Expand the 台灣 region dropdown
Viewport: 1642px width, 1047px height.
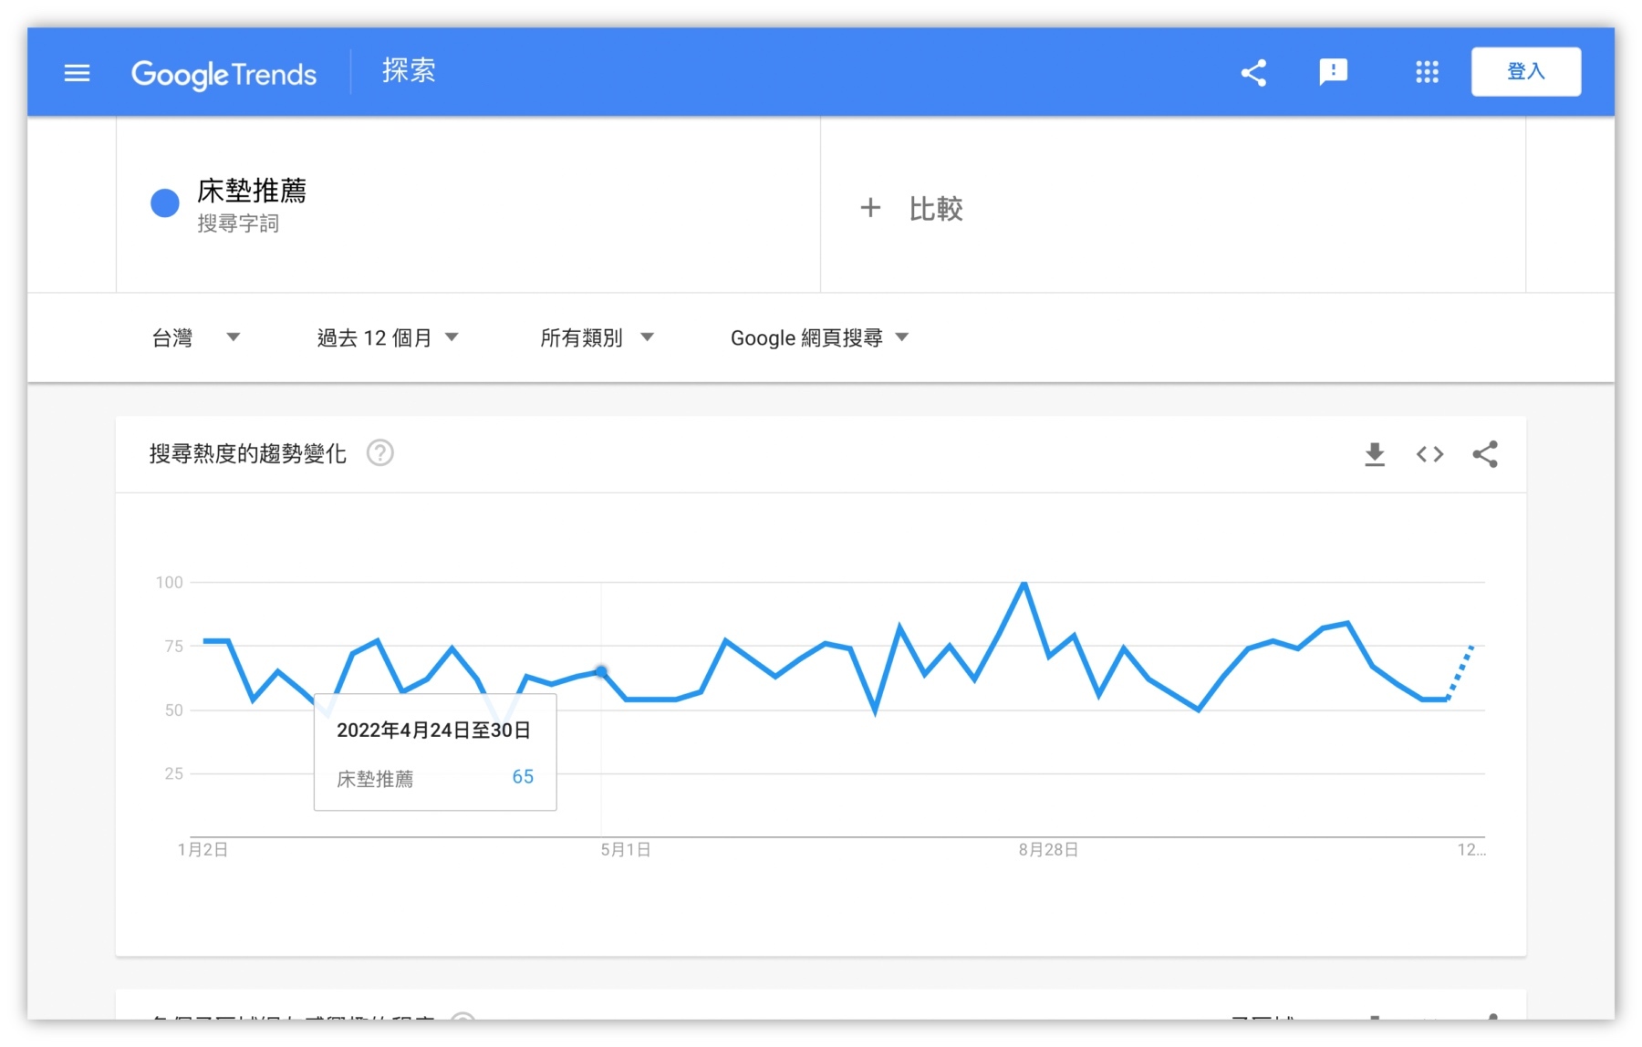click(x=195, y=337)
